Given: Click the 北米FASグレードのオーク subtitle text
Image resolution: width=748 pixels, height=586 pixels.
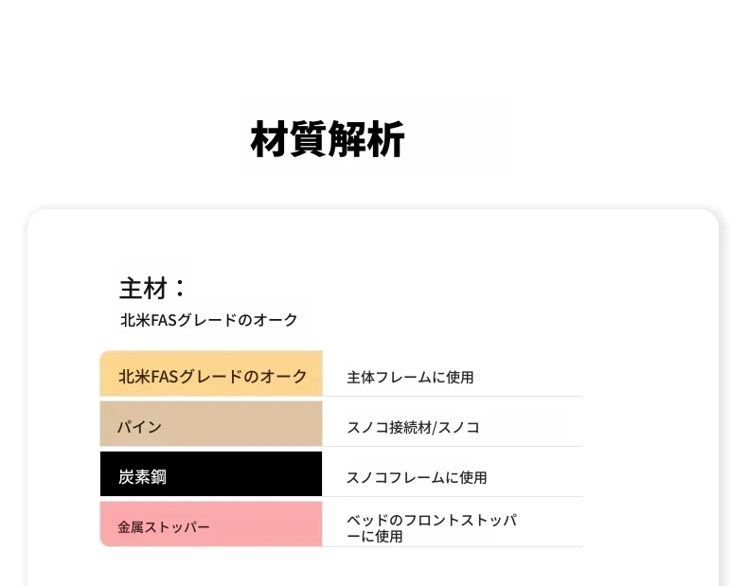Looking at the screenshot, I should (209, 320).
